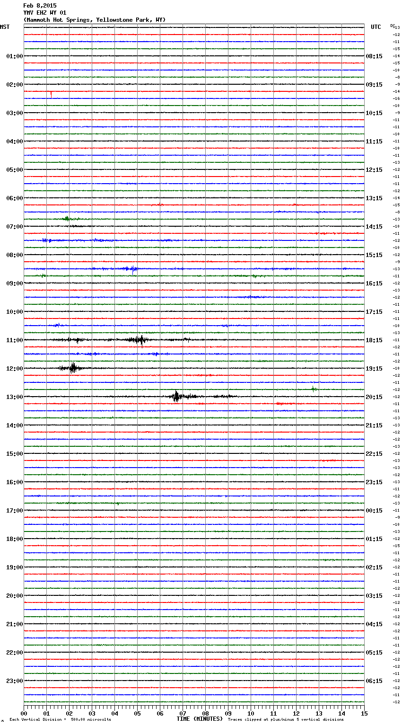
Task: Select the 02:00 MST row label
Action: pyautogui.click(x=15, y=85)
